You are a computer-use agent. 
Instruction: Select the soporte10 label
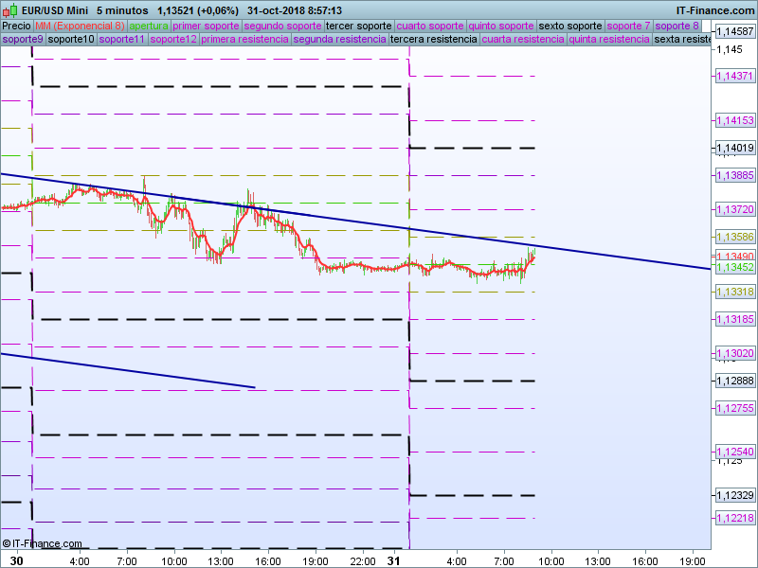[x=71, y=40]
